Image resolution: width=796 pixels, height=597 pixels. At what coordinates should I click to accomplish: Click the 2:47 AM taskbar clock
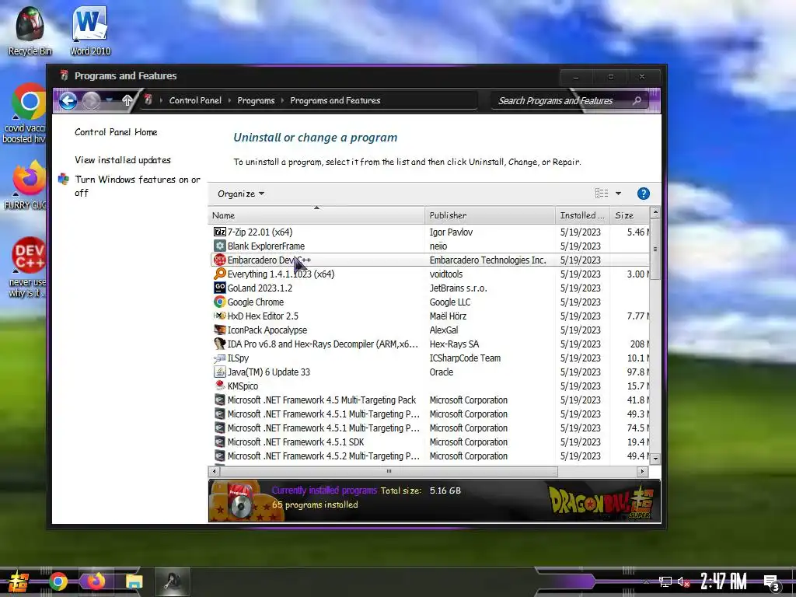coord(724,581)
